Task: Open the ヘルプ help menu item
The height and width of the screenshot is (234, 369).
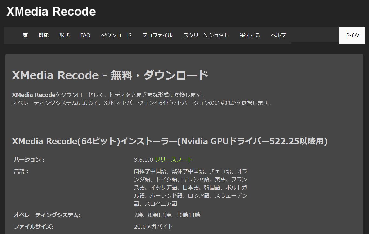Action: [278, 35]
